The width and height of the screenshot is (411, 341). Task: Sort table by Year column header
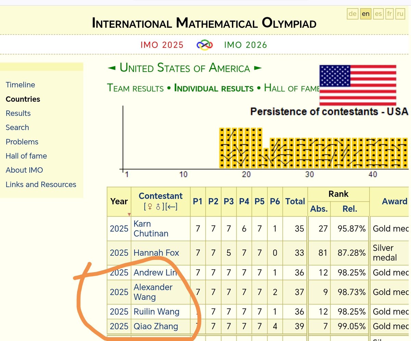tap(119, 201)
